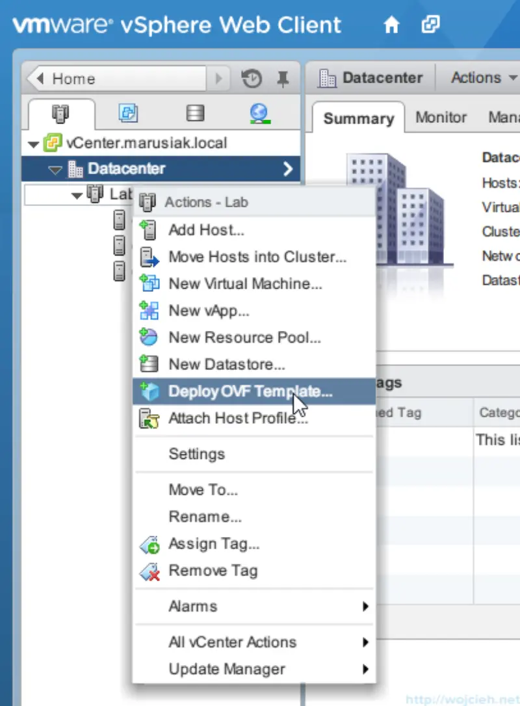Switch to the VMs and Templates view
The width and height of the screenshot is (520, 706).
click(x=128, y=112)
